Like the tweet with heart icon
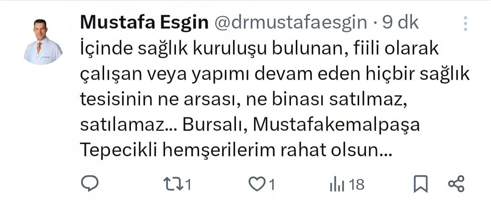This screenshot has width=491, height=204. (257, 184)
